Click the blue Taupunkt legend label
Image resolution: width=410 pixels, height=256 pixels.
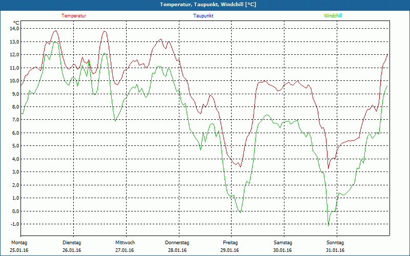[x=203, y=16]
